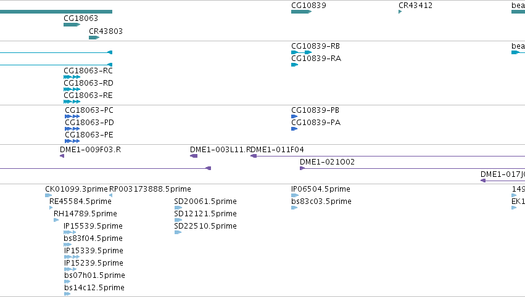Click EST CK01099.3prime label

76,189
